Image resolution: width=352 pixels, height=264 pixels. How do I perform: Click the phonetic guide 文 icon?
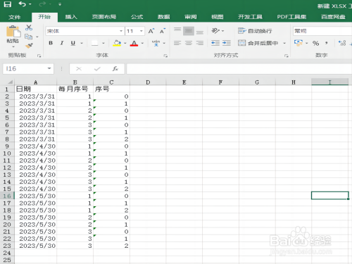click(156, 43)
